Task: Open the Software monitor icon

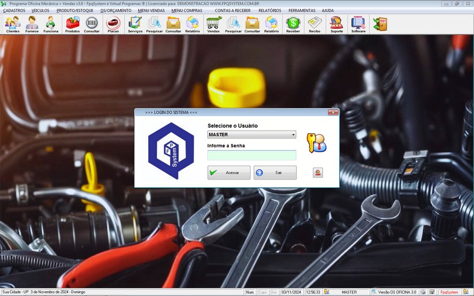Action: pyautogui.click(x=358, y=24)
